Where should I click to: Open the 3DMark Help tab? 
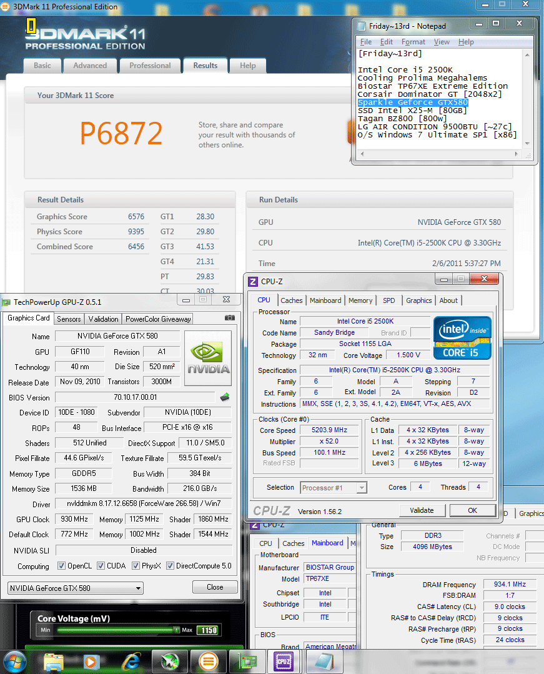(247, 66)
